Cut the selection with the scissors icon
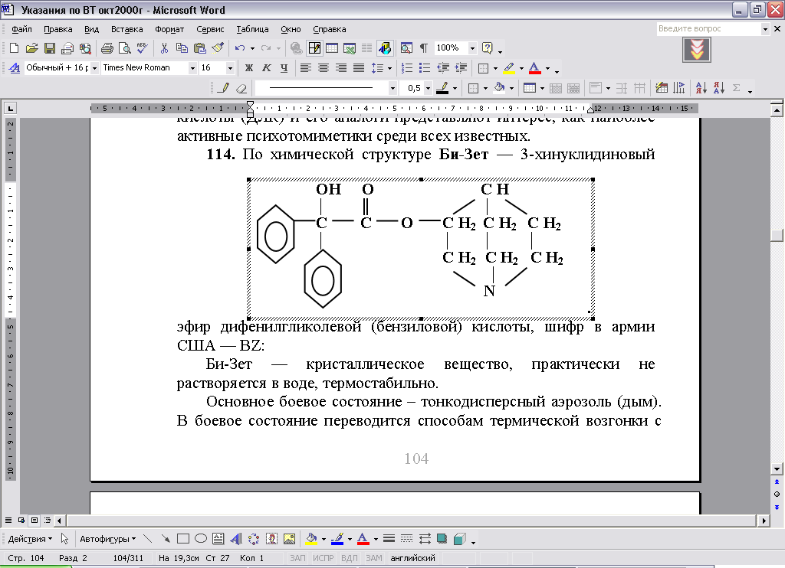The height and width of the screenshot is (568, 785). 164,48
